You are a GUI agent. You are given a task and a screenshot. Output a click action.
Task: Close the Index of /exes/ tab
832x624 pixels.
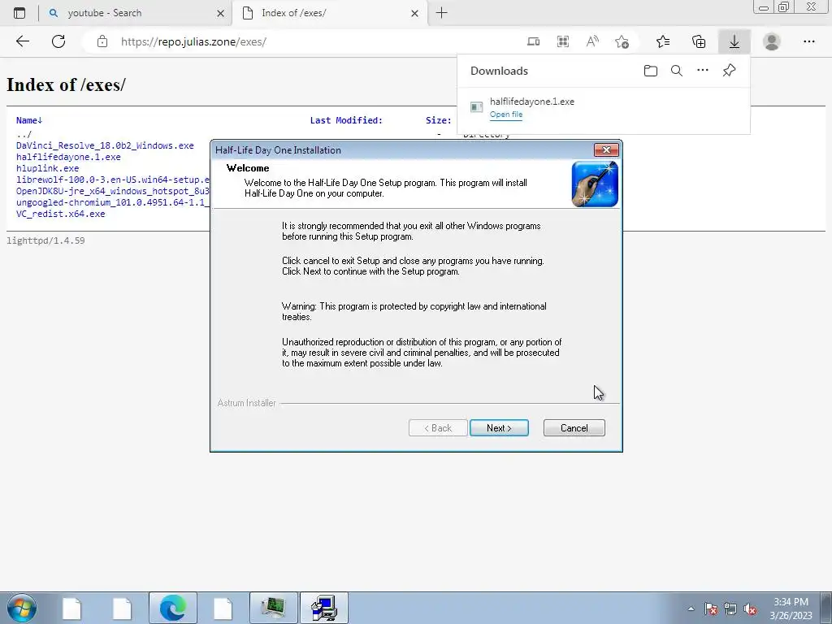tap(415, 13)
